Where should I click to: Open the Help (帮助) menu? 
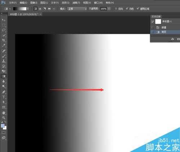click(x=110, y=3)
